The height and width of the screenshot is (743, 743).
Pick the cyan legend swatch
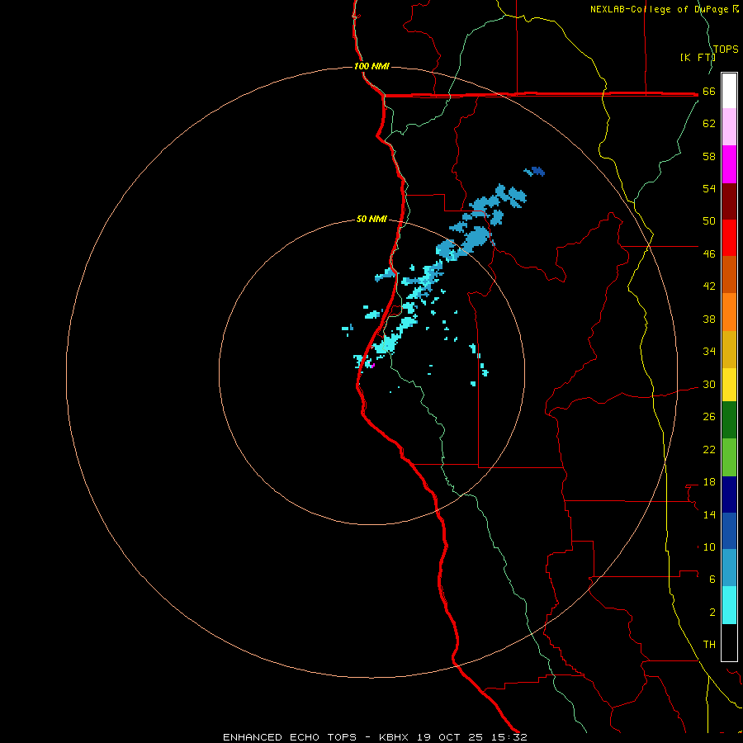click(x=729, y=605)
